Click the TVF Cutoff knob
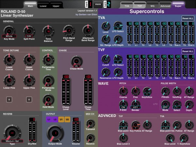 tap(106, 59)
